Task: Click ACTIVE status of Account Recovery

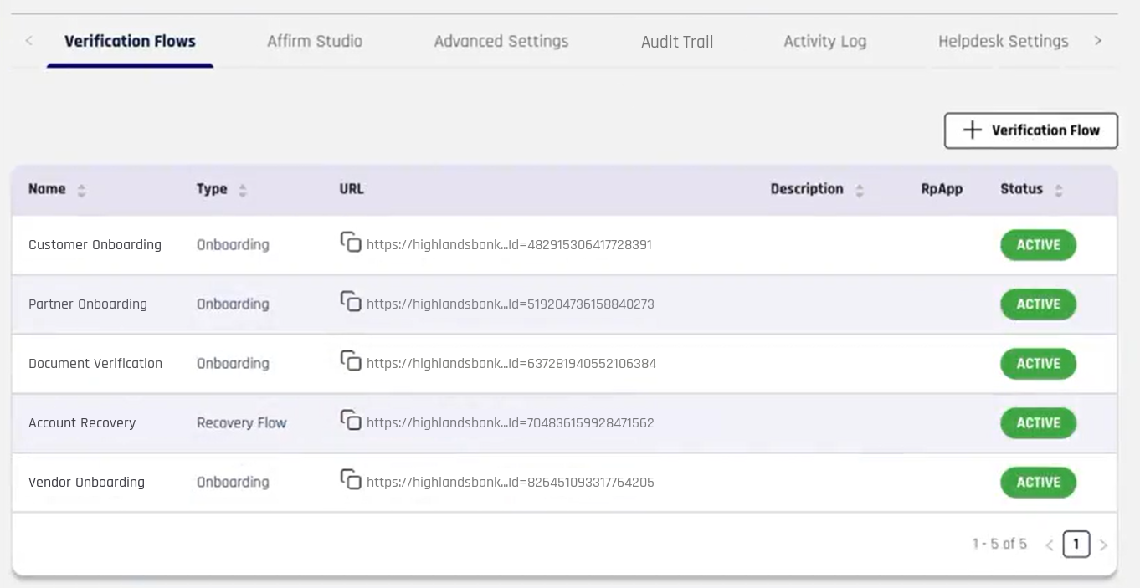Action: (x=1039, y=423)
